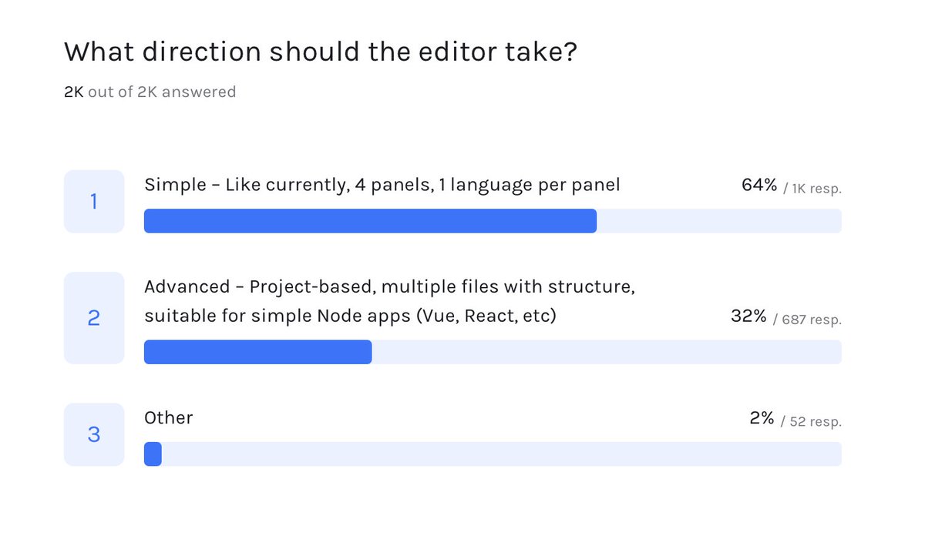Click the number 2 rank badge

click(94, 318)
